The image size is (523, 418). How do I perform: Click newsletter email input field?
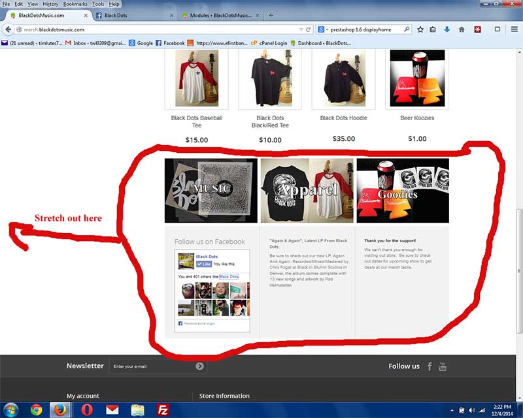[152, 366]
